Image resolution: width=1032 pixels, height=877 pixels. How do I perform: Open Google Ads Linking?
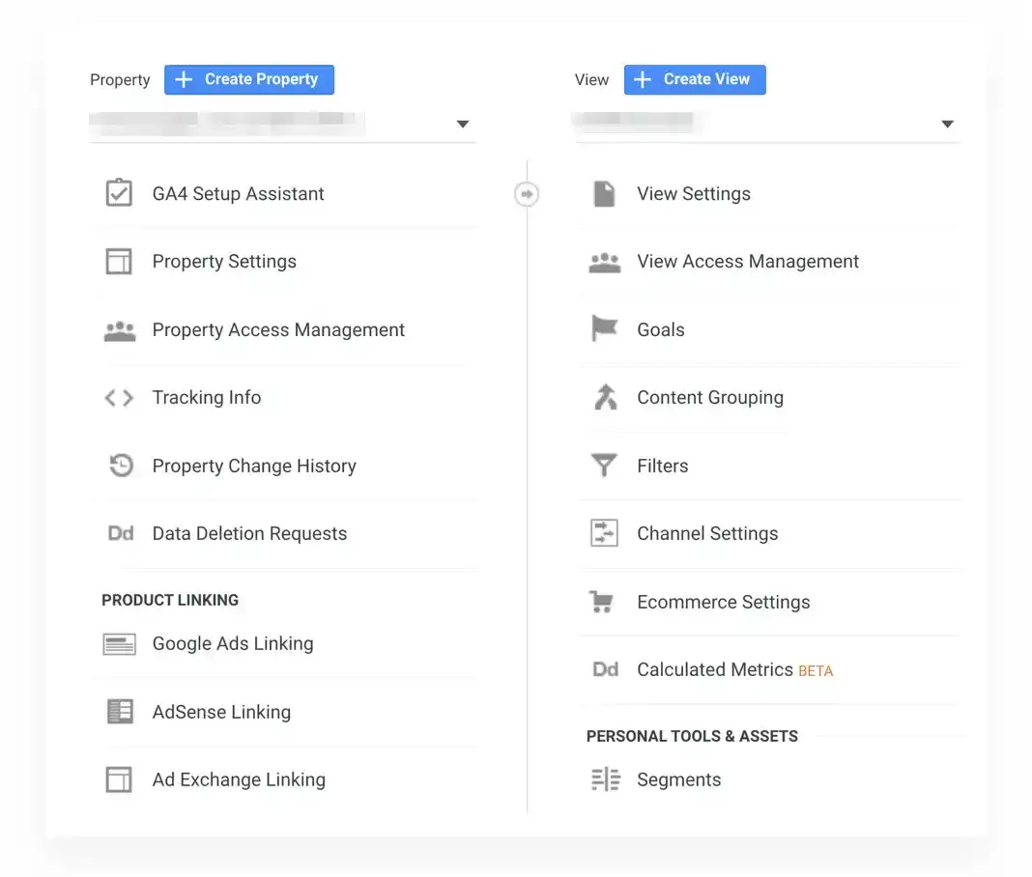click(232, 643)
